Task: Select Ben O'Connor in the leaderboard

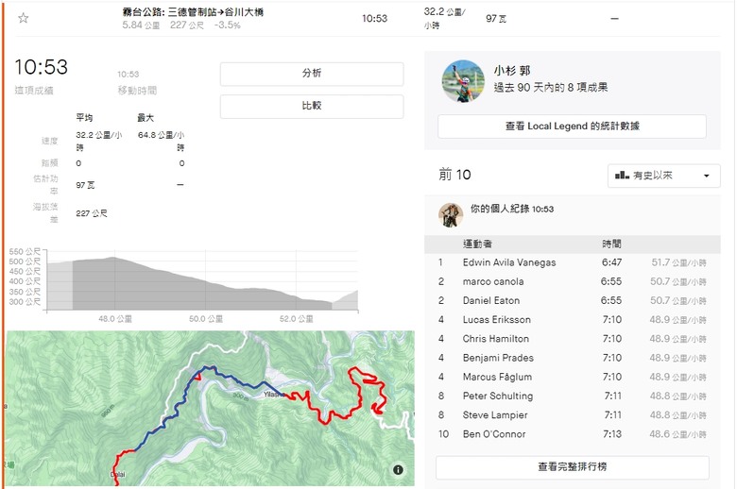Action: [x=494, y=434]
